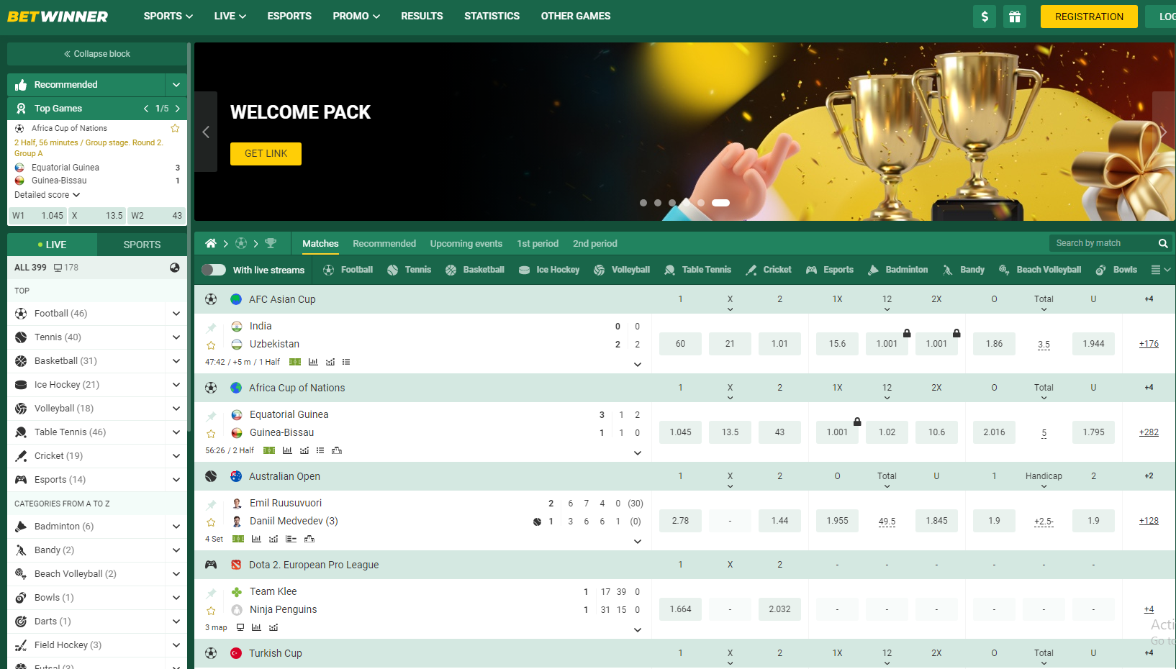The width and height of the screenshot is (1176, 669).
Task: Click the Recommended thumbs-up icon
Action: (x=21, y=85)
